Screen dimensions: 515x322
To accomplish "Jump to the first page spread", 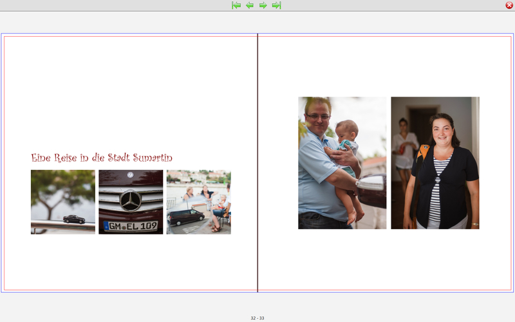I will [236, 5].
